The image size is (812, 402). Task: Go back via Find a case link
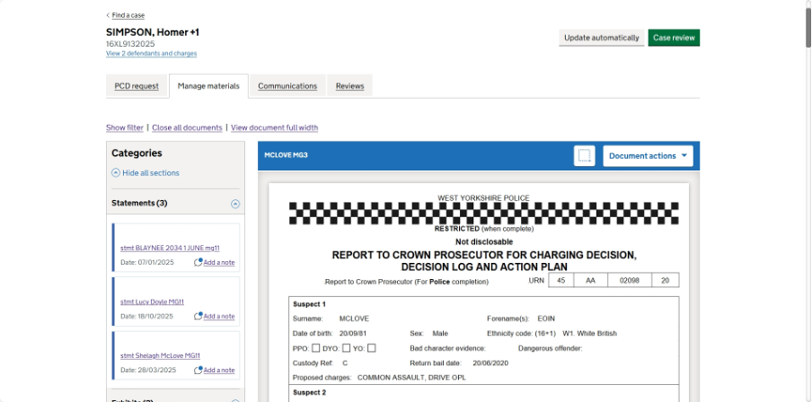click(128, 15)
